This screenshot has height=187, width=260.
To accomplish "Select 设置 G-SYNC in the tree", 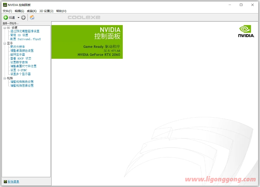I will click(x=19, y=70).
